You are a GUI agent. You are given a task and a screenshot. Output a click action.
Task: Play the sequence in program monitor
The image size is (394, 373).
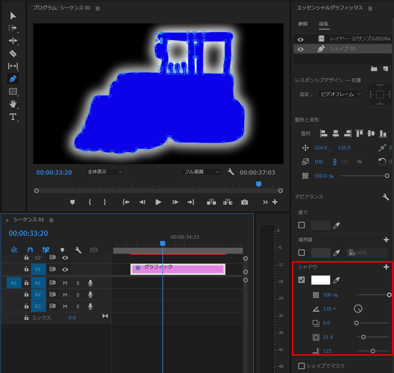158,202
